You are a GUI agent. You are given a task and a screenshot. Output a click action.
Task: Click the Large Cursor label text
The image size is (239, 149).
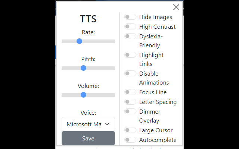(x=156, y=130)
